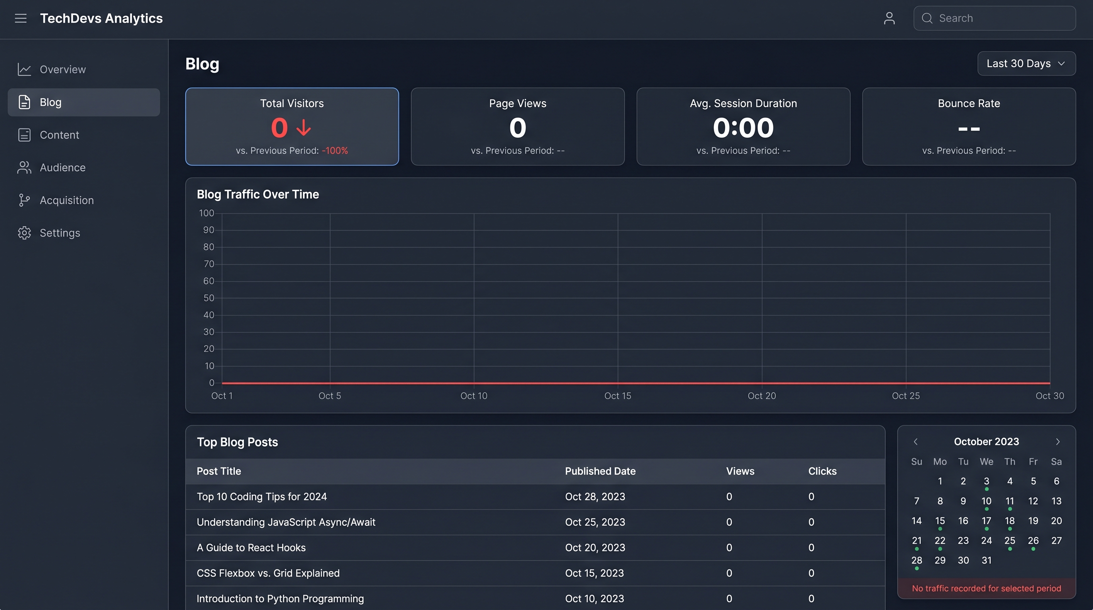Select Content in the sidebar
The height and width of the screenshot is (610, 1093).
tap(84, 135)
